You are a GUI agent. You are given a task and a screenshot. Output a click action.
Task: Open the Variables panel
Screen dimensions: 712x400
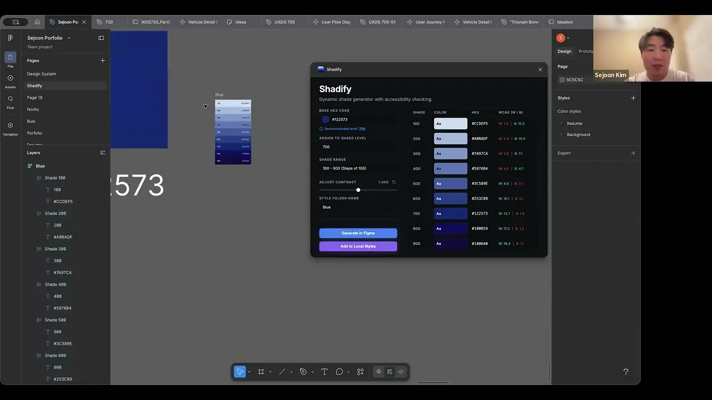coord(10,128)
